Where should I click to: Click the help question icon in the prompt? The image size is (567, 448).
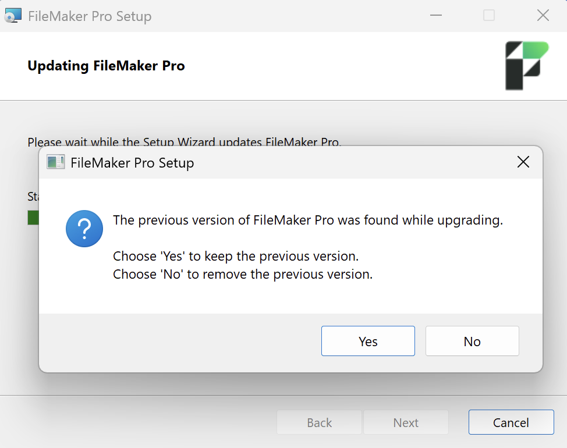click(x=84, y=229)
